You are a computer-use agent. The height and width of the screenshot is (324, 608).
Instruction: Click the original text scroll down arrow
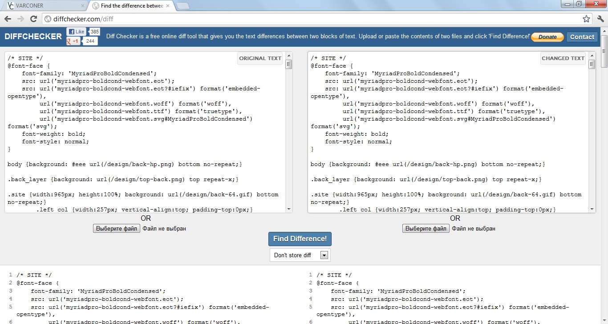289,209
